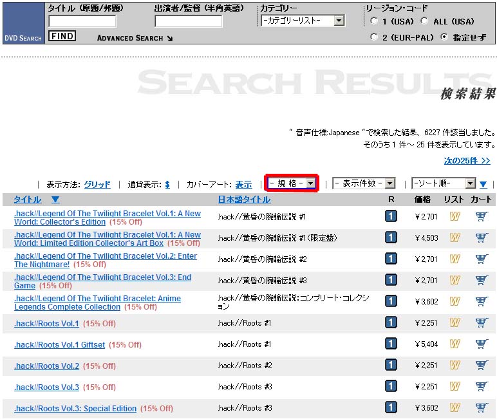This screenshot has width=497, height=419.
Task: Sort by タイトル column header
Action: pyautogui.click(x=28, y=200)
